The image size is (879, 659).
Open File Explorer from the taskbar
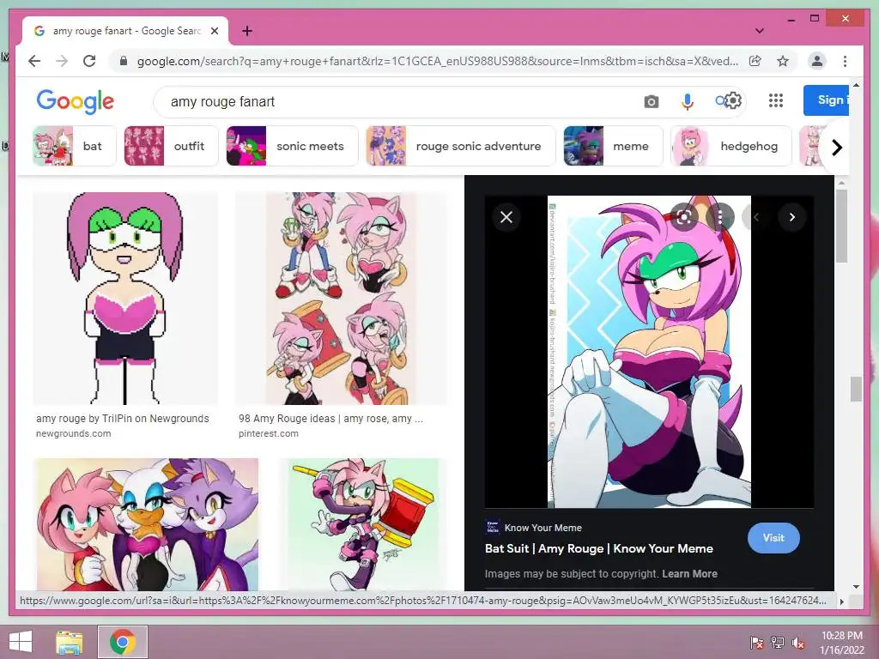pos(70,642)
